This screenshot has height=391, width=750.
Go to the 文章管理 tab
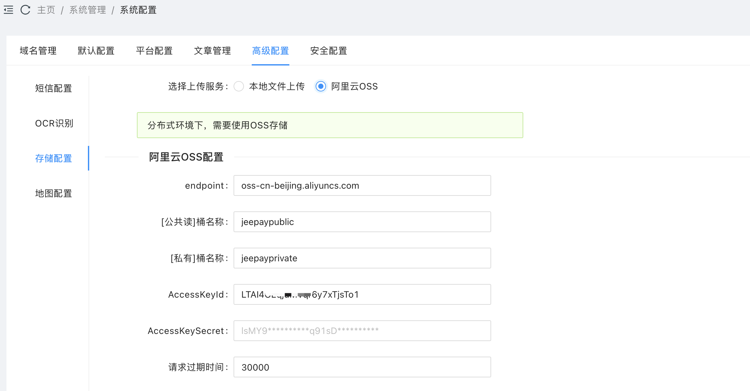(x=212, y=51)
